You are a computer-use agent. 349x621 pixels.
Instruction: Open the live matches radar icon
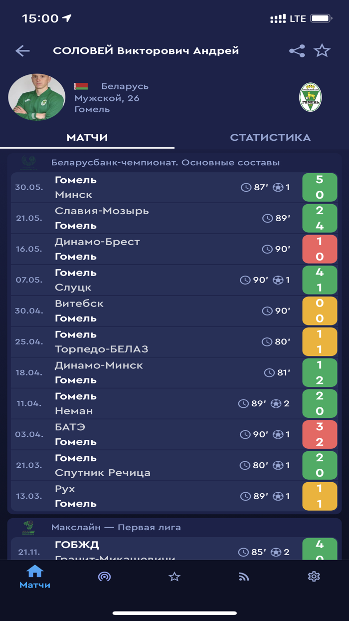[104, 577]
